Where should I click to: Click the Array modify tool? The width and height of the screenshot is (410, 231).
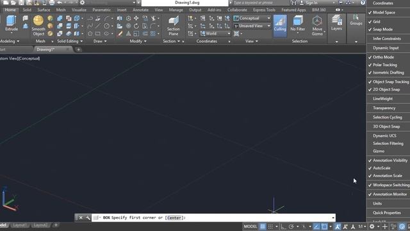pyautogui.click(x=153, y=33)
